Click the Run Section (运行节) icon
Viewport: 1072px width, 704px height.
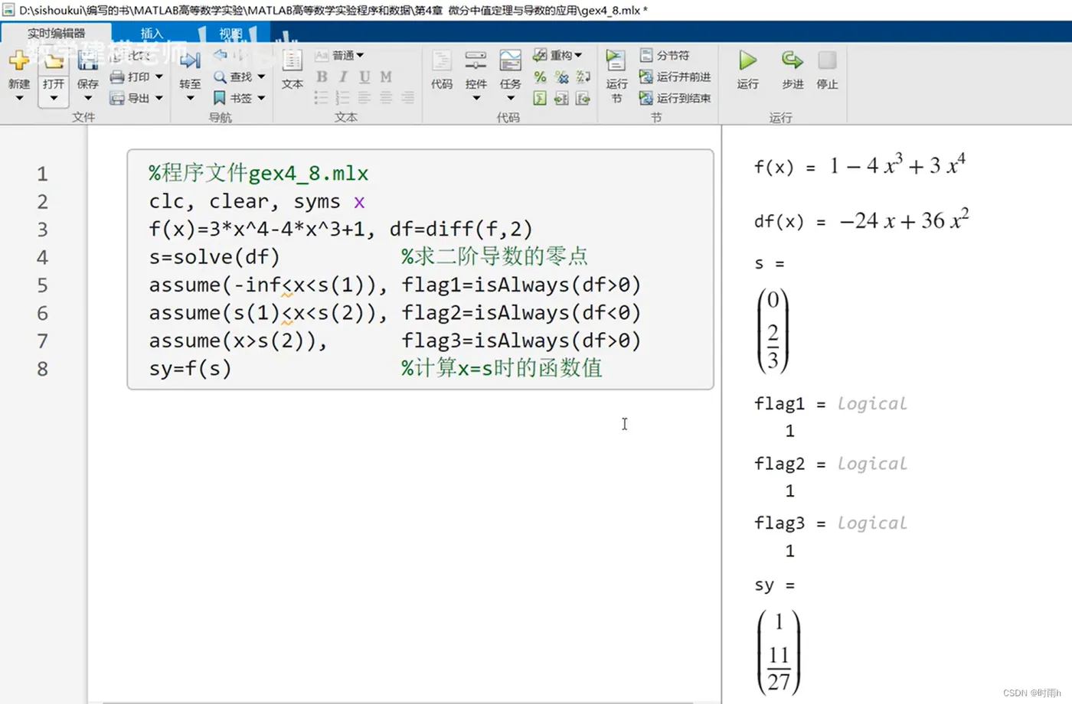tap(616, 60)
